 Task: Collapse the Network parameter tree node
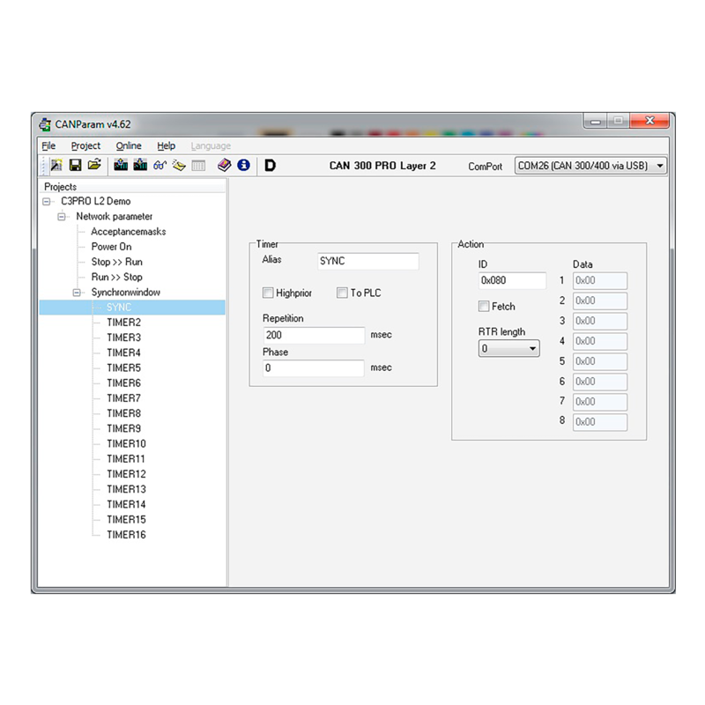62,217
